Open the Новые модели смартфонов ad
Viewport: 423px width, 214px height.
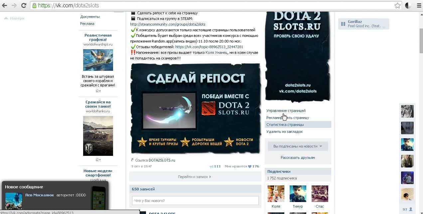[x=98, y=173]
